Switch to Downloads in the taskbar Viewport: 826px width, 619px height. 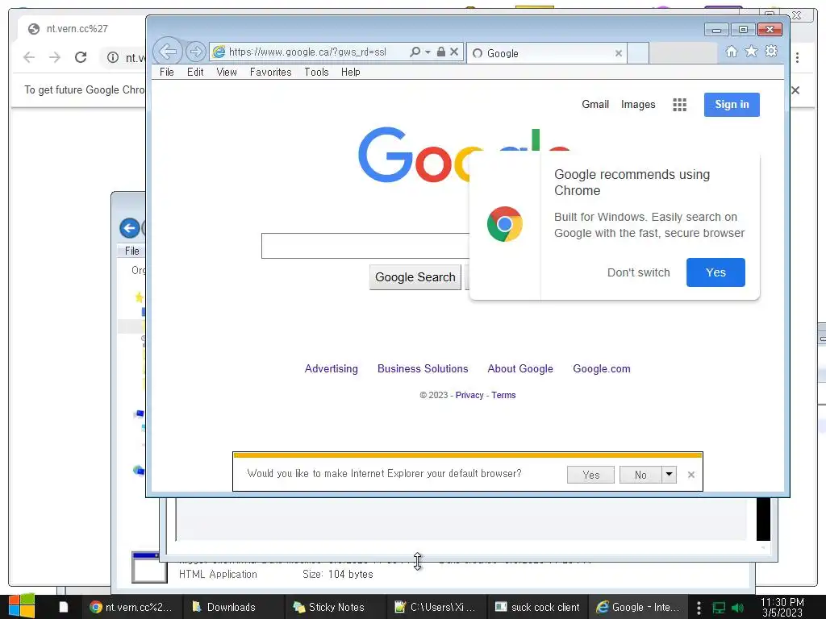pyautogui.click(x=233, y=607)
